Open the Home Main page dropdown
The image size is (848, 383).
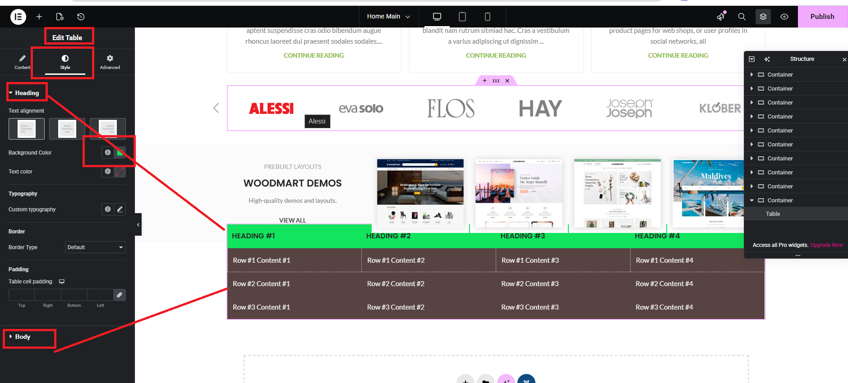pos(389,17)
